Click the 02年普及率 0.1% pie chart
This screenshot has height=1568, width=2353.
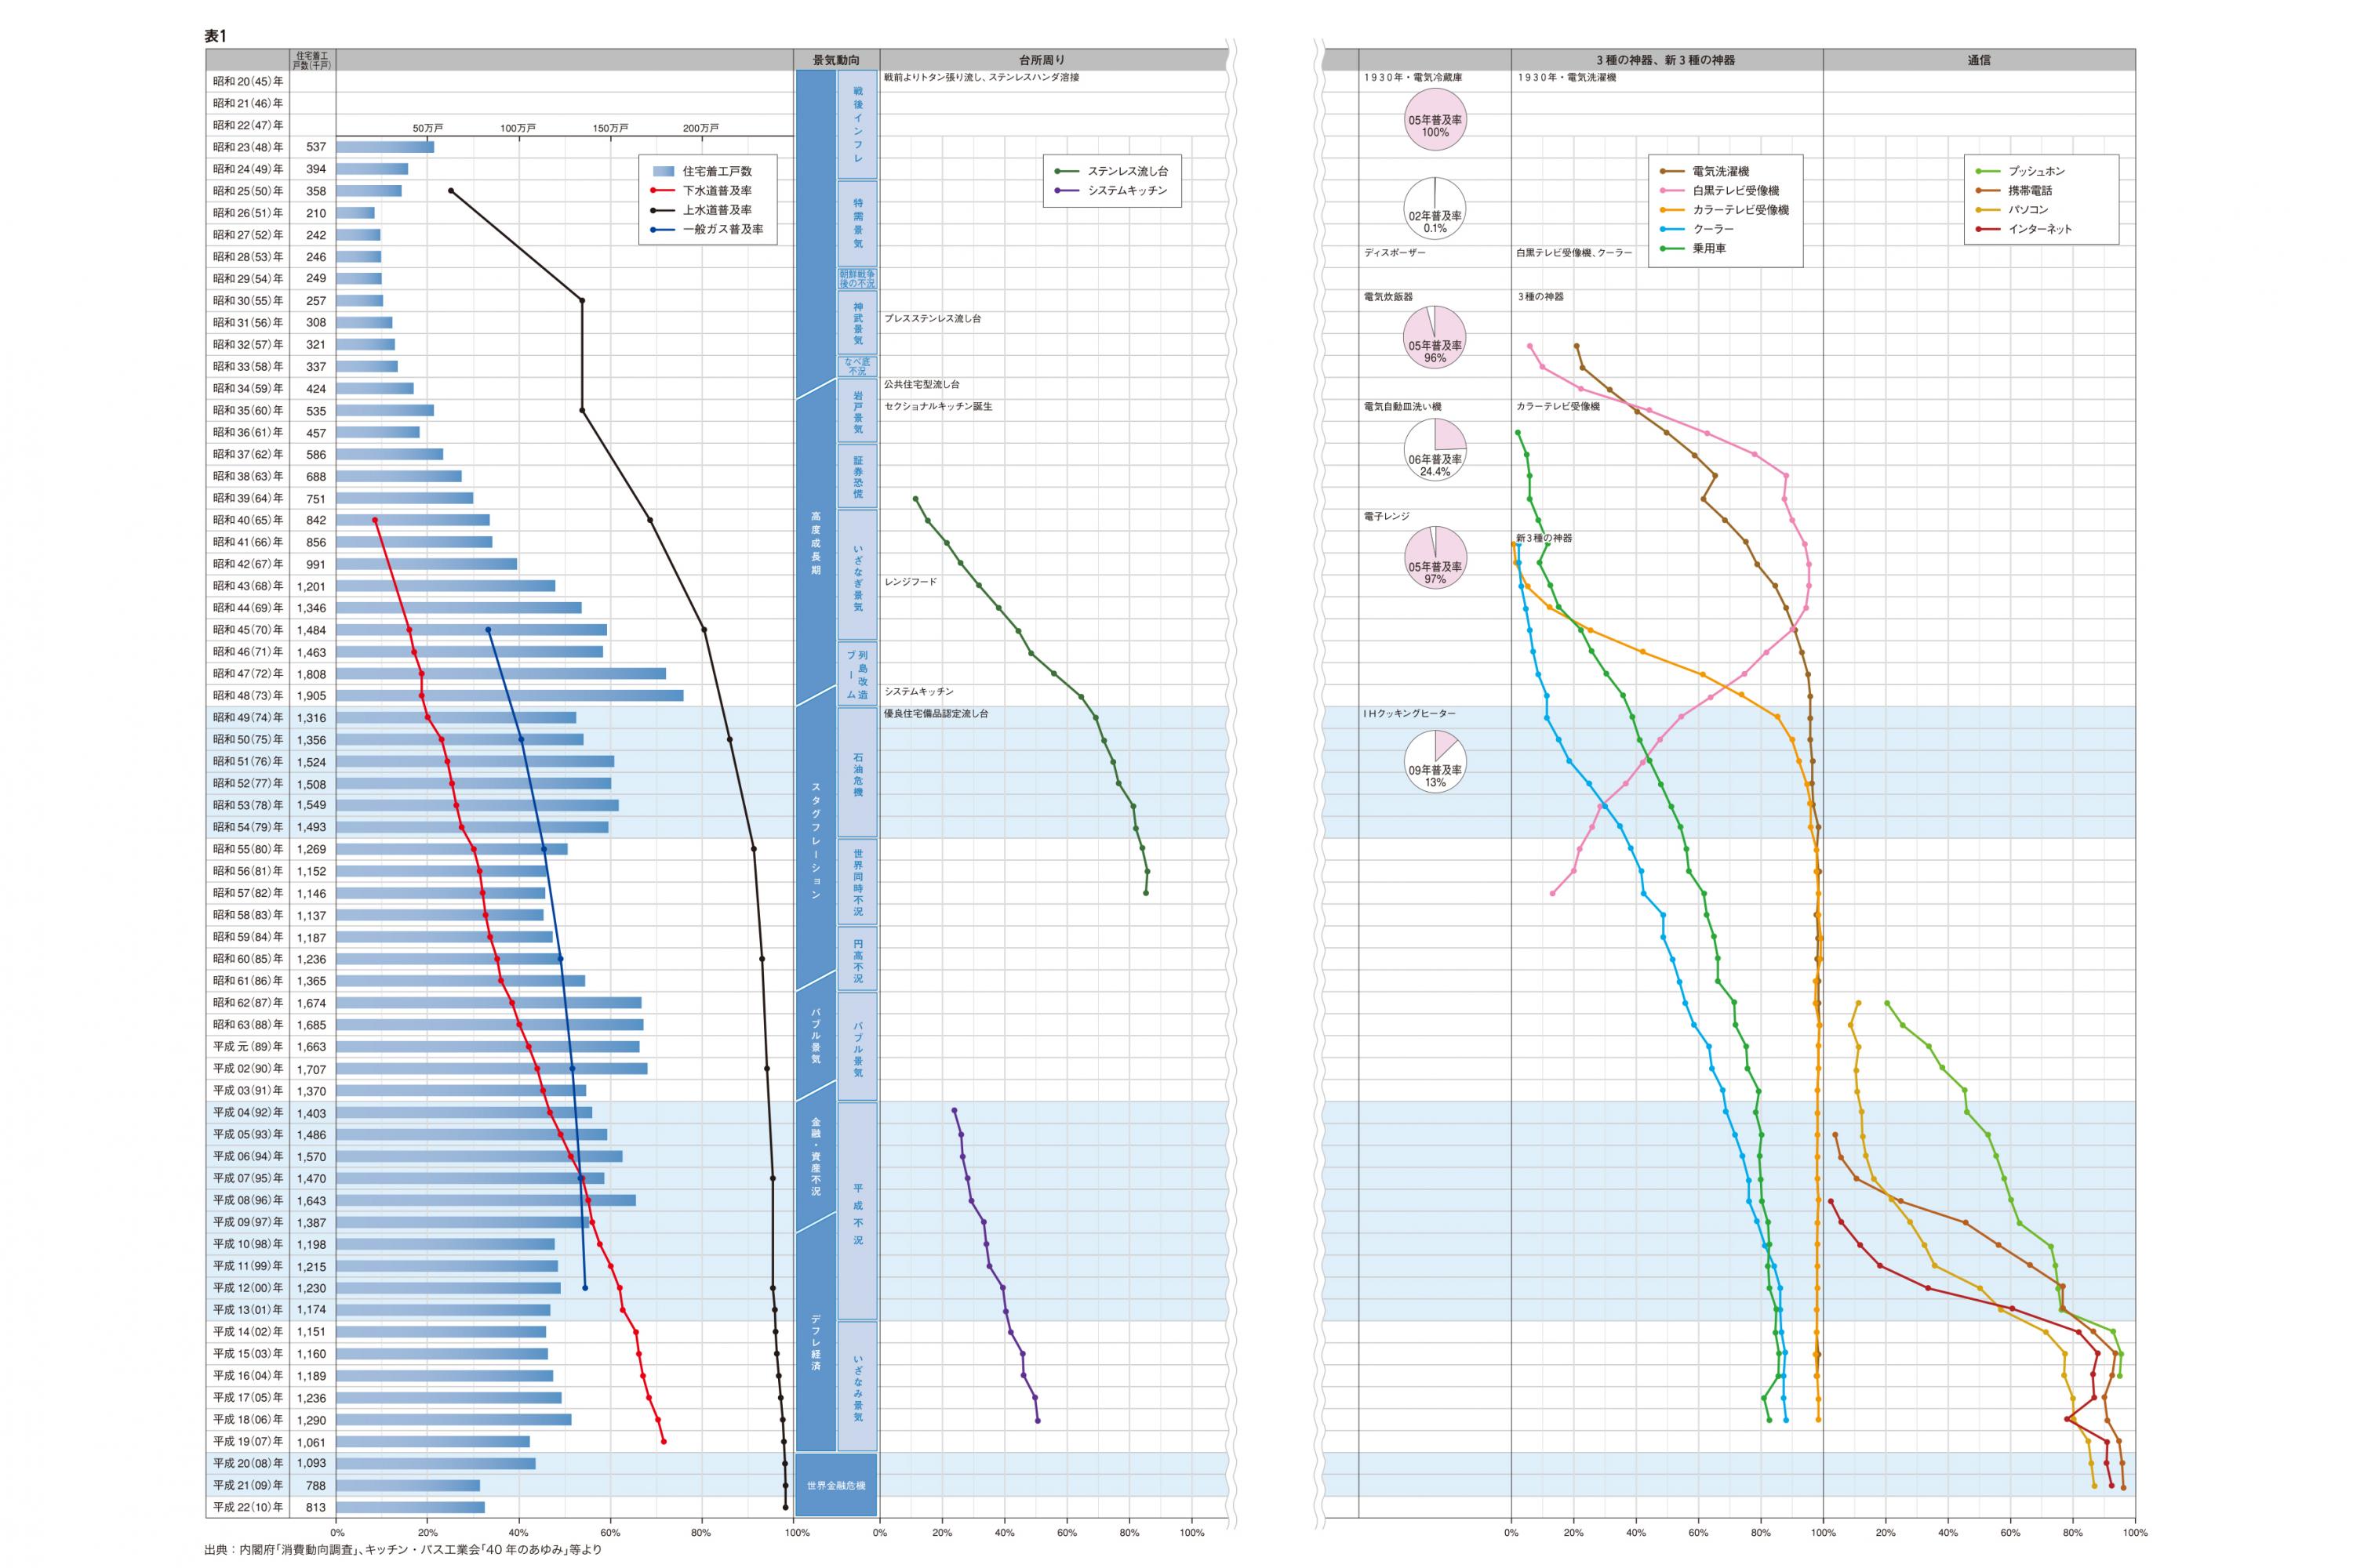tap(1435, 209)
